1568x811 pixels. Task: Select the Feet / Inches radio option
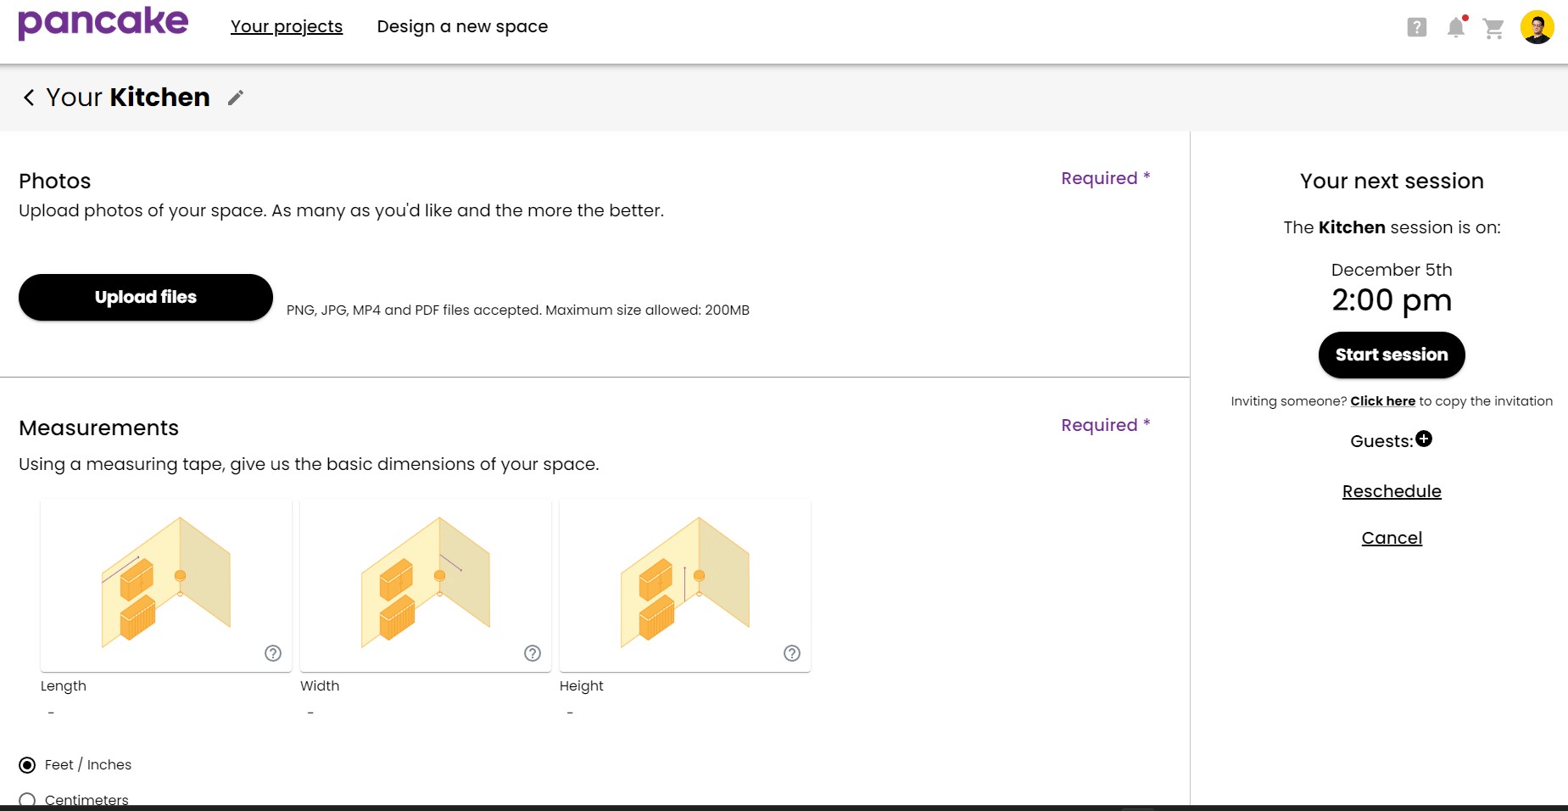point(28,765)
